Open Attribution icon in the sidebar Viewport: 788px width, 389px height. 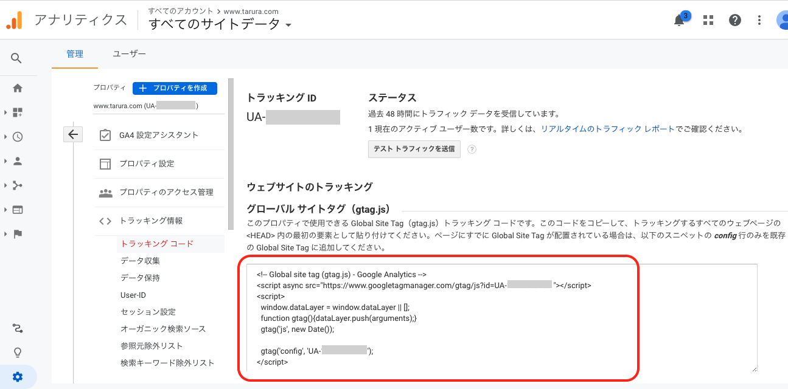[18, 329]
